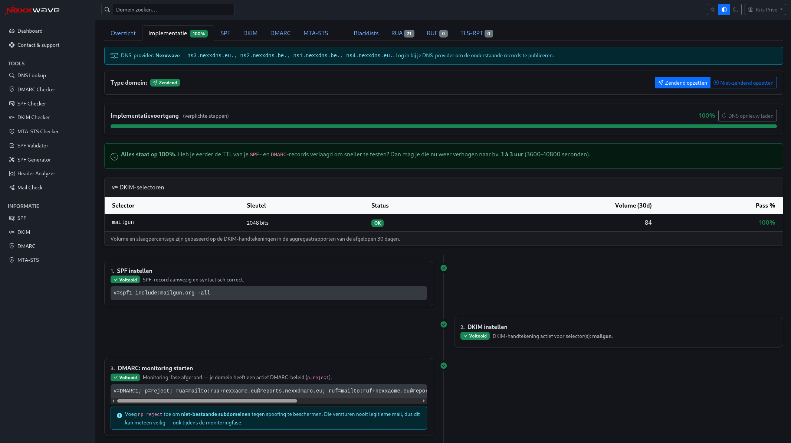Open the RUA reports tab
791x443 pixels.
403,33
